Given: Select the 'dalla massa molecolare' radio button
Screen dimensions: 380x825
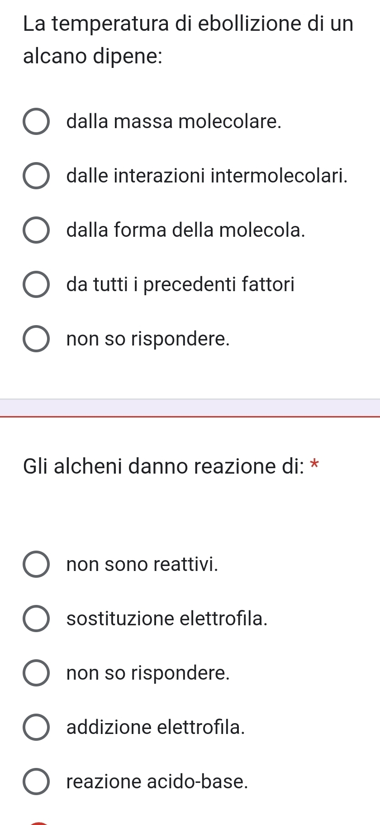Looking at the screenshot, I should coord(36,122).
